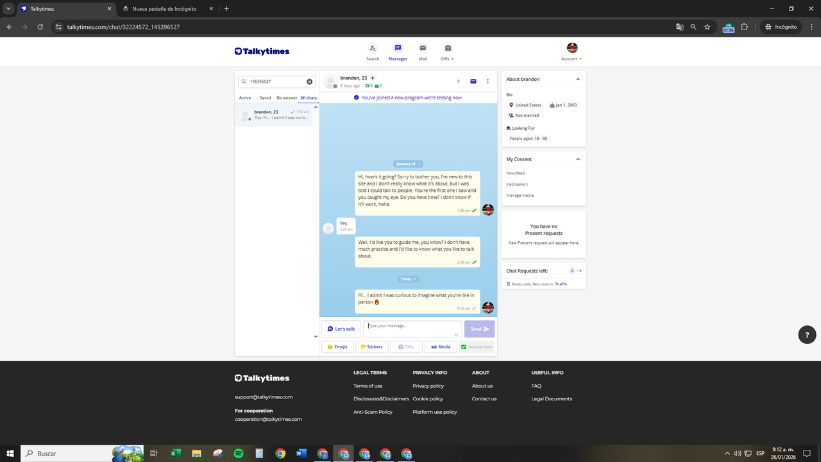
Task: Collapse the My Content panel
Action: pos(578,159)
